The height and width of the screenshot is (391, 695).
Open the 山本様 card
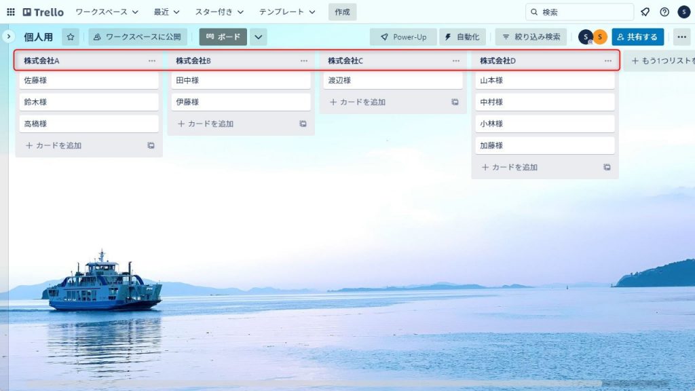click(x=545, y=81)
